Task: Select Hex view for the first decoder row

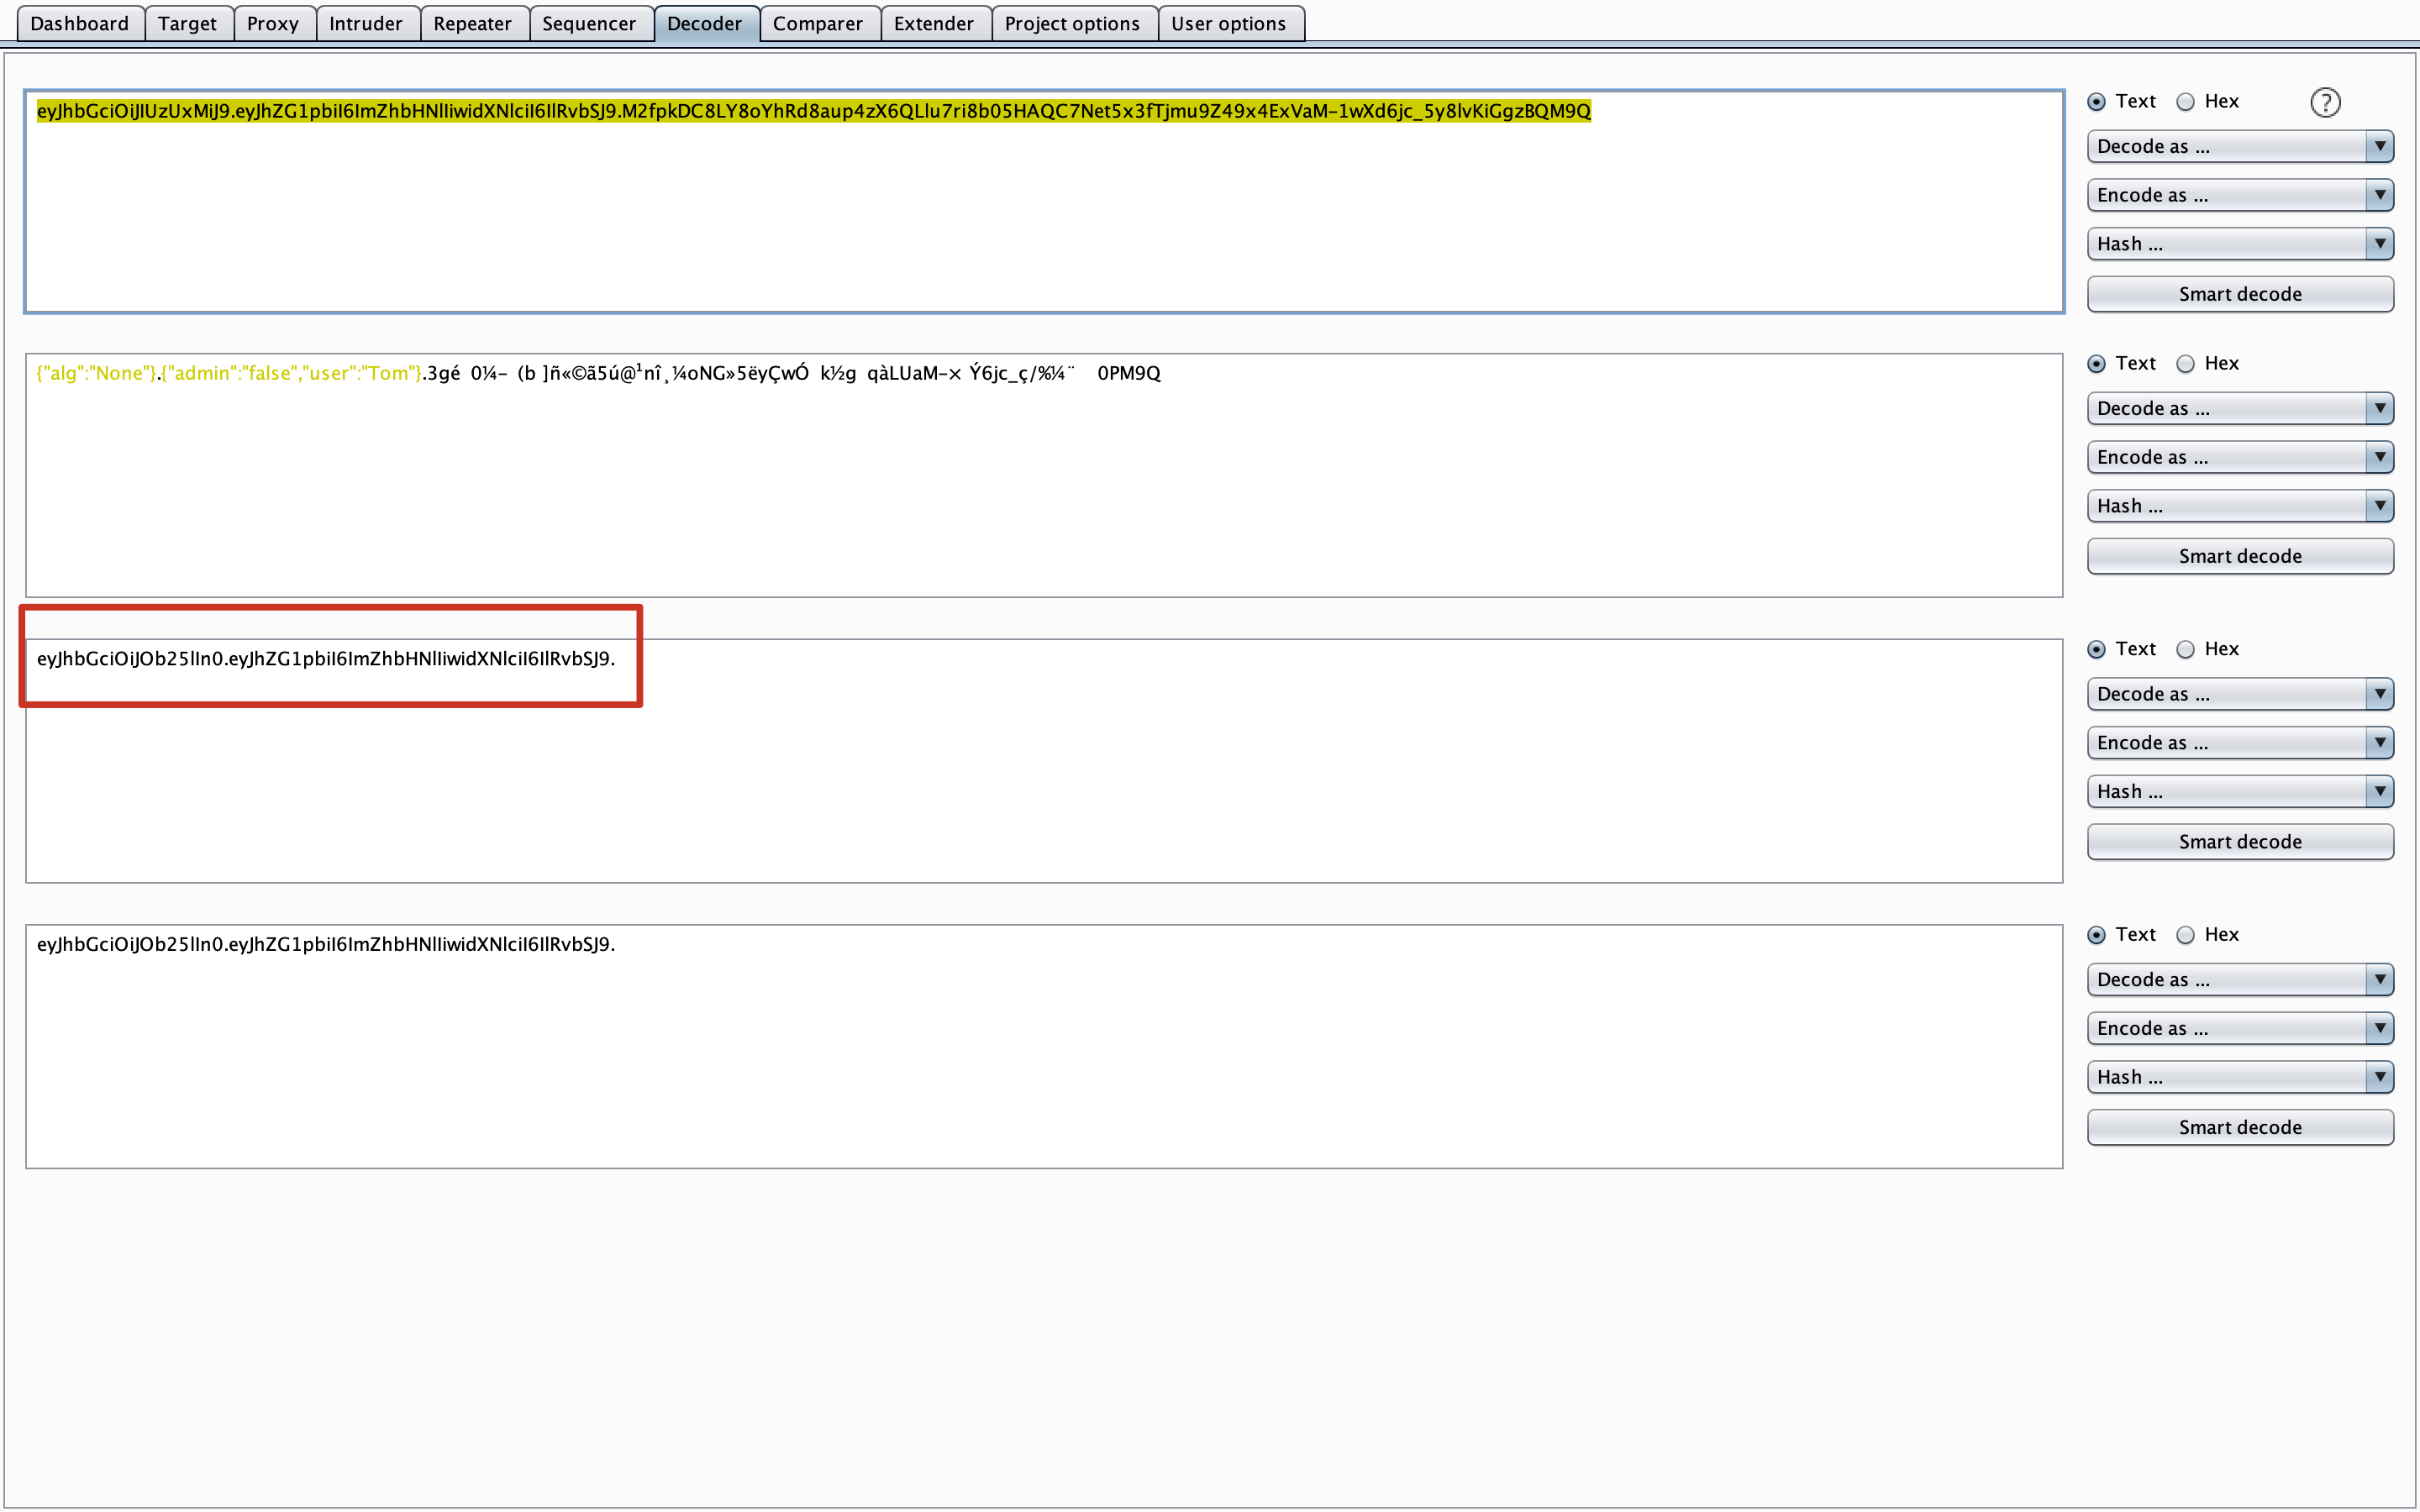Action: pos(2186,102)
